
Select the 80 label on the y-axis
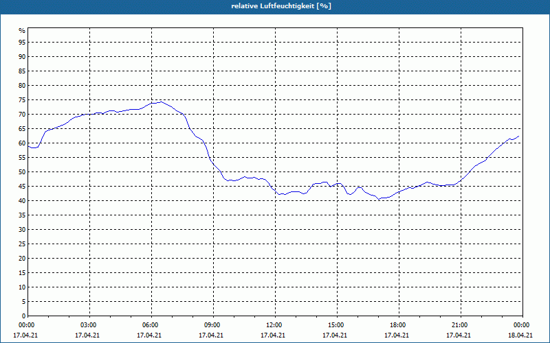tap(22, 85)
